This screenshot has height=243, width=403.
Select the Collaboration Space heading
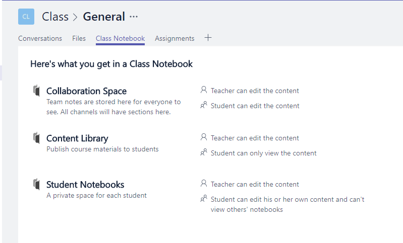(x=86, y=91)
